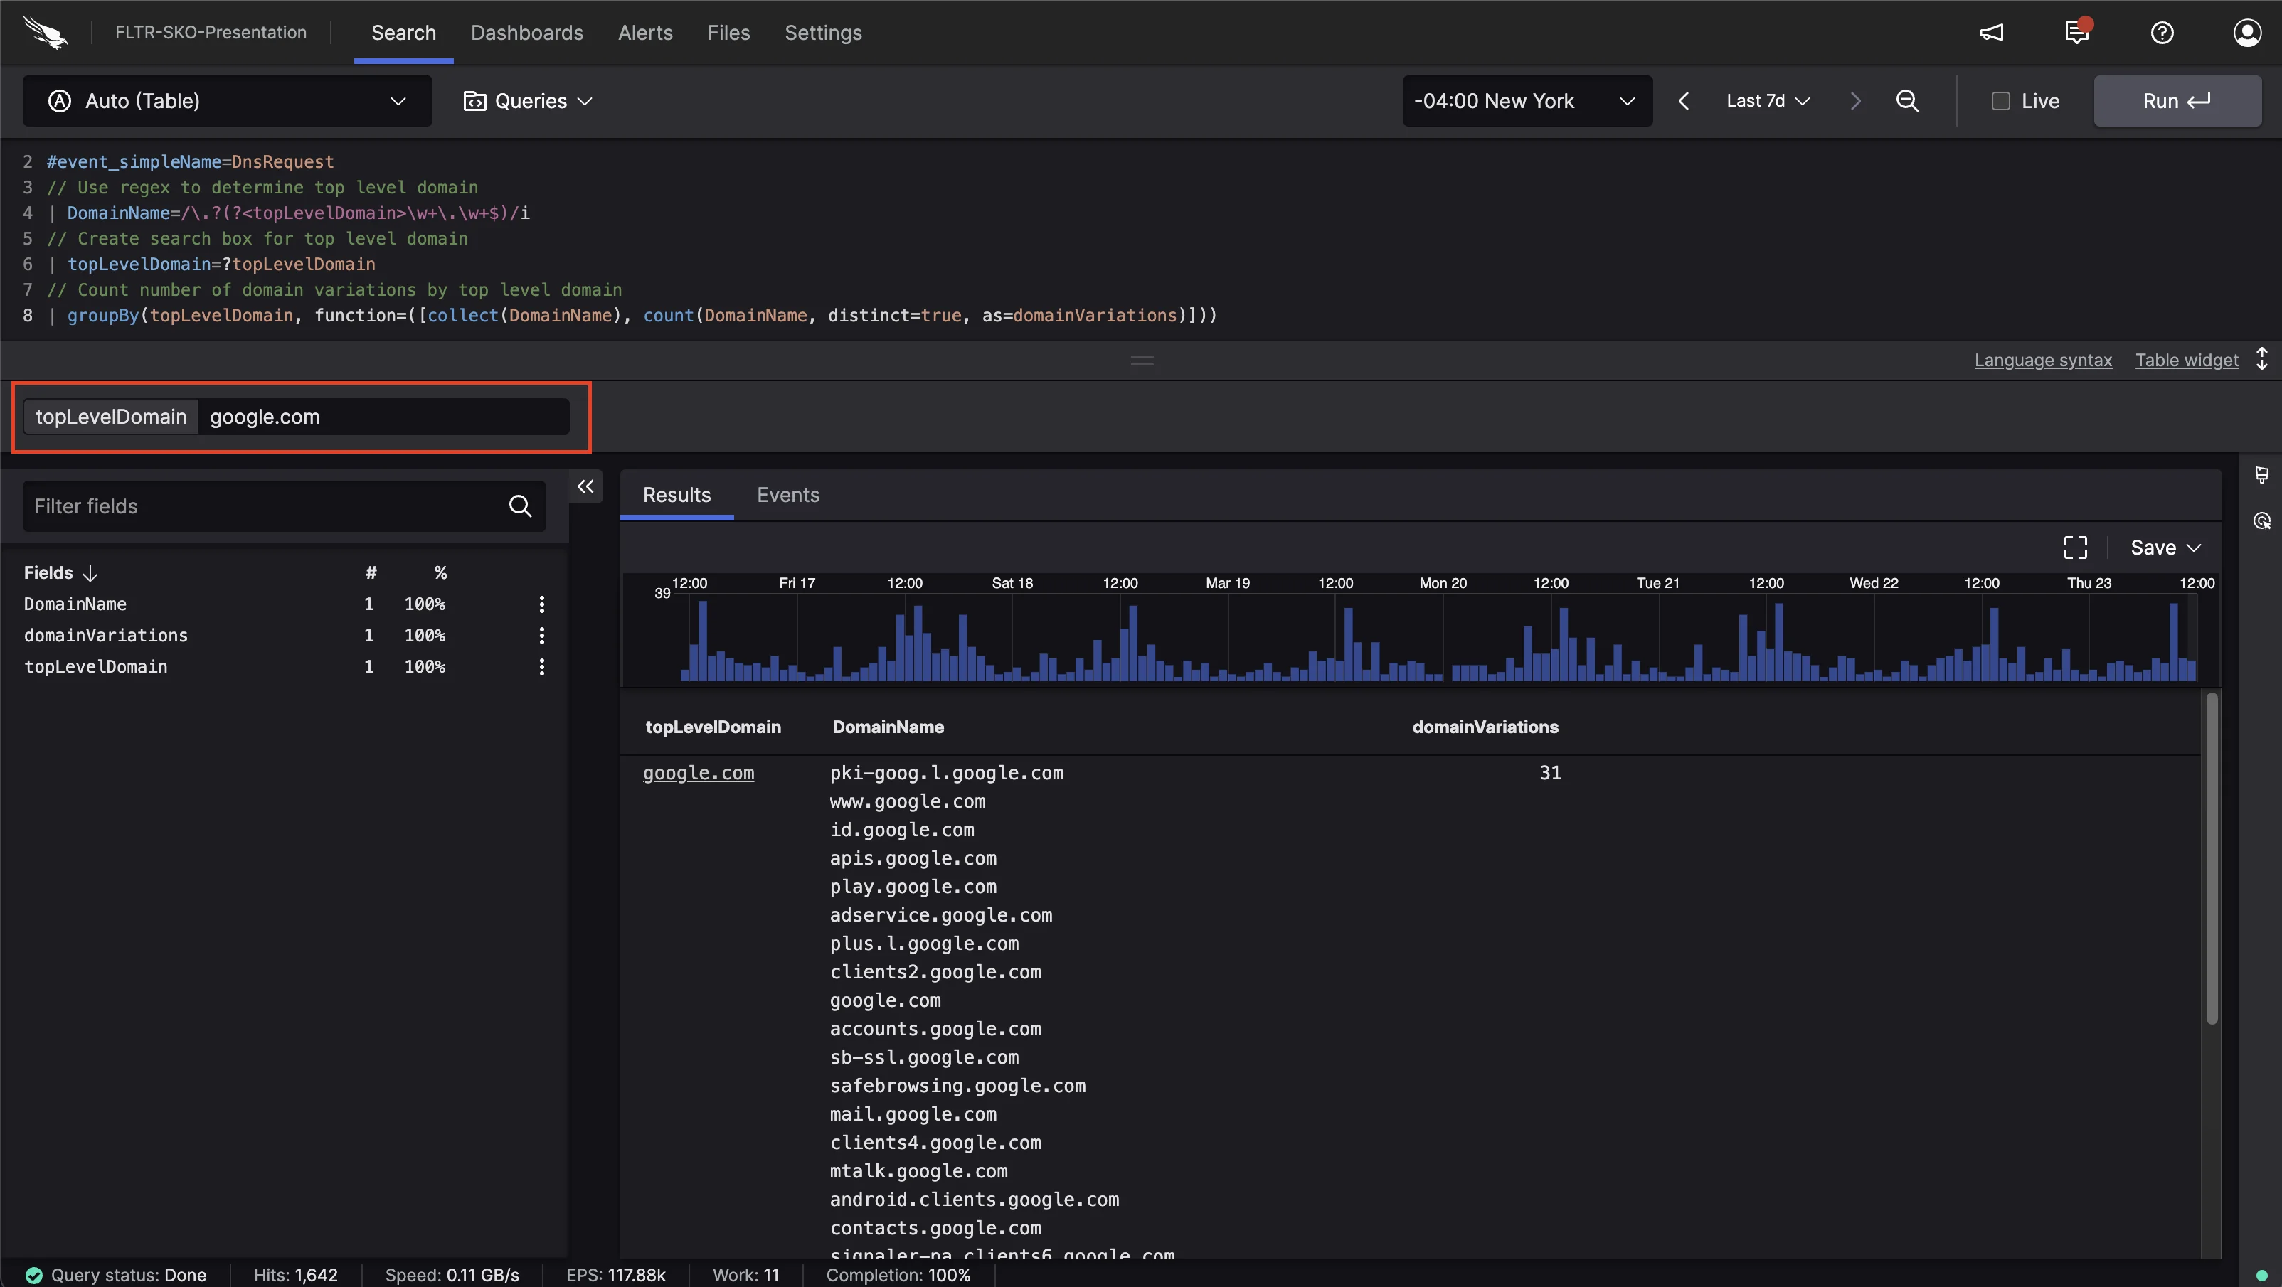
Task: Enable the Live checkbox
Action: click(x=2000, y=101)
